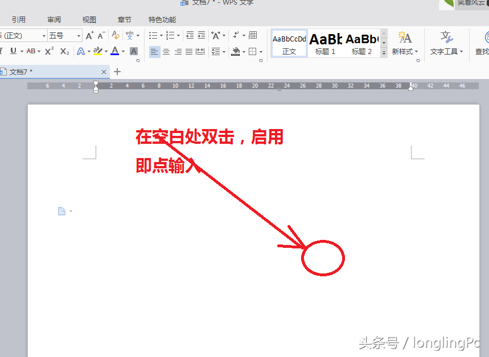Clear formatting with eraser icon
Screen dimensions: 489x357
116,35
